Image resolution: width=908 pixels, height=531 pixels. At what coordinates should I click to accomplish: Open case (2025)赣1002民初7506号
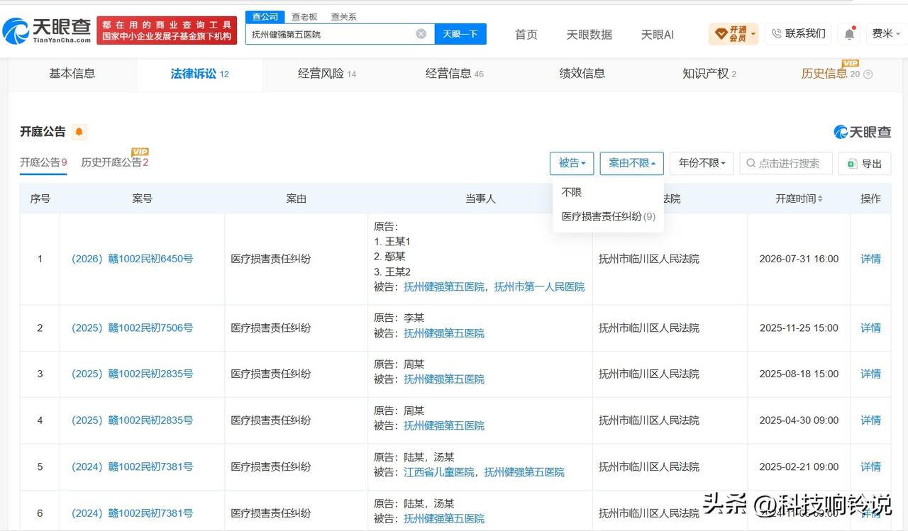tap(132, 328)
